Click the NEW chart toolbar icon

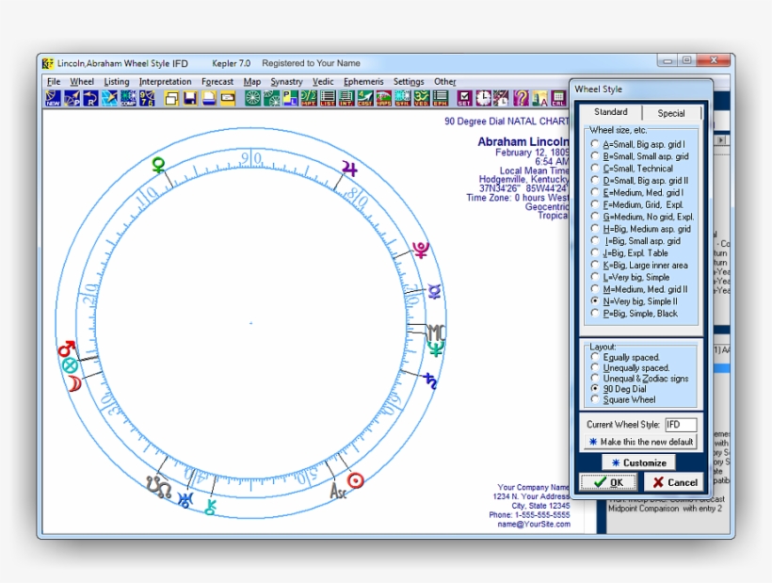53,98
